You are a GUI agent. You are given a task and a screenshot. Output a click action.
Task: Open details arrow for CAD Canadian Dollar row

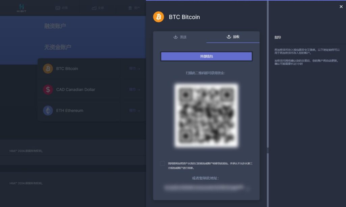(134, 90)
